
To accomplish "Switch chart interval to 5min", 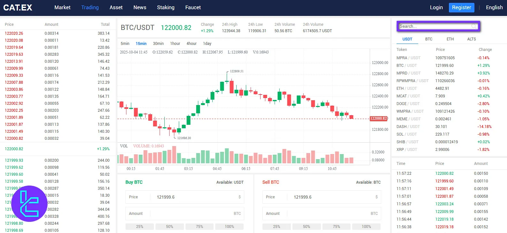I will [x=125, y=44].
